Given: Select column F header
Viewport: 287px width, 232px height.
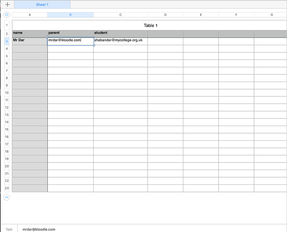Looking at the screenshot, I should [236, 15].
